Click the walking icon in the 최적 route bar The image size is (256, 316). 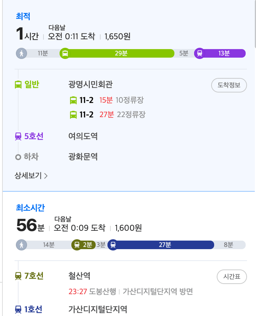pyautogui.click(x=22, y=53)
